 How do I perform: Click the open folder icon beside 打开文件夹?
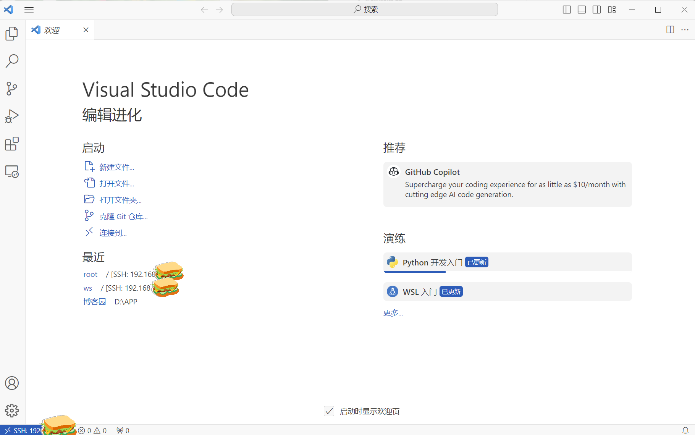(x=89, y=199)
